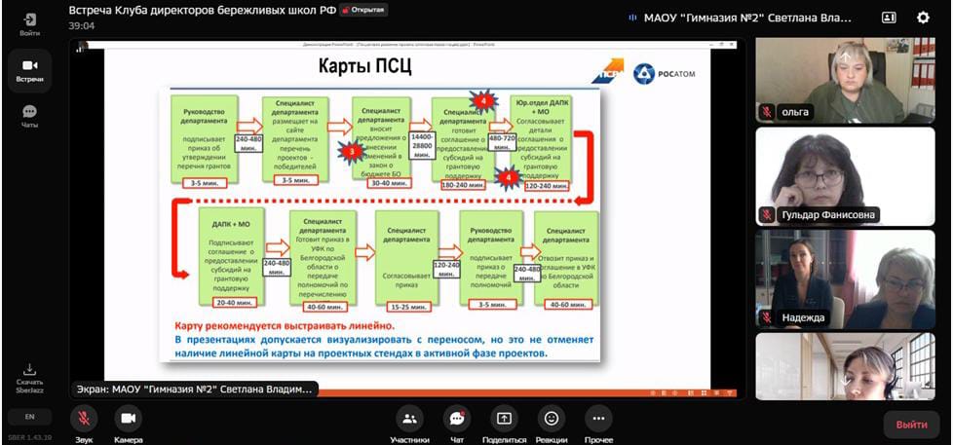Click the Войти login icon in sidebar
This screenshot has width=953, height=445.
pyautogui.click(x=29, y=21)
